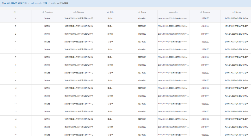Viewport: 251px width, 136px height.
Task: Click the zd_Name cell in row 13
Action: click(x=236, y=111)
